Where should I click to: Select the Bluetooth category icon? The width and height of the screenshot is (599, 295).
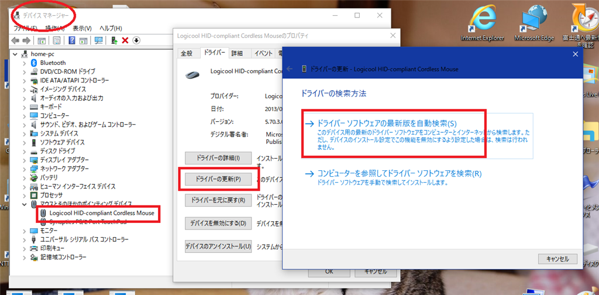point(33,63)
